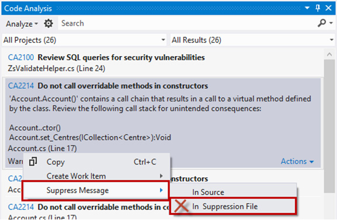The width and height of the screenshot is (337, 220).
Task: Click the Copy icon in context menu
Action: [x=33, y=162]
